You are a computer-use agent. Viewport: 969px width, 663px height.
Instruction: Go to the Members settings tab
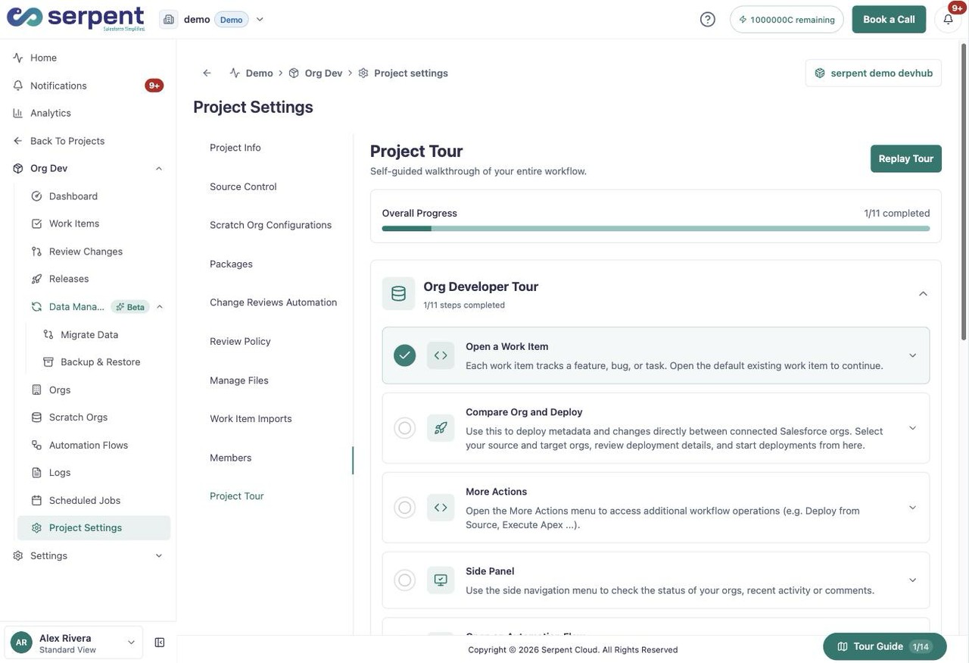pos(230,458)
